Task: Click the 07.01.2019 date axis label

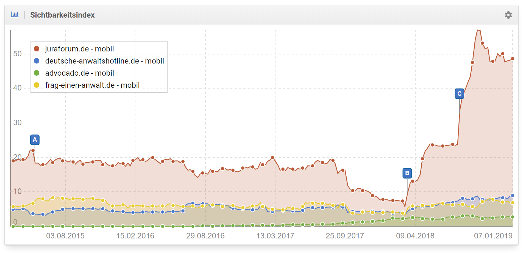Action: [493, 236]
